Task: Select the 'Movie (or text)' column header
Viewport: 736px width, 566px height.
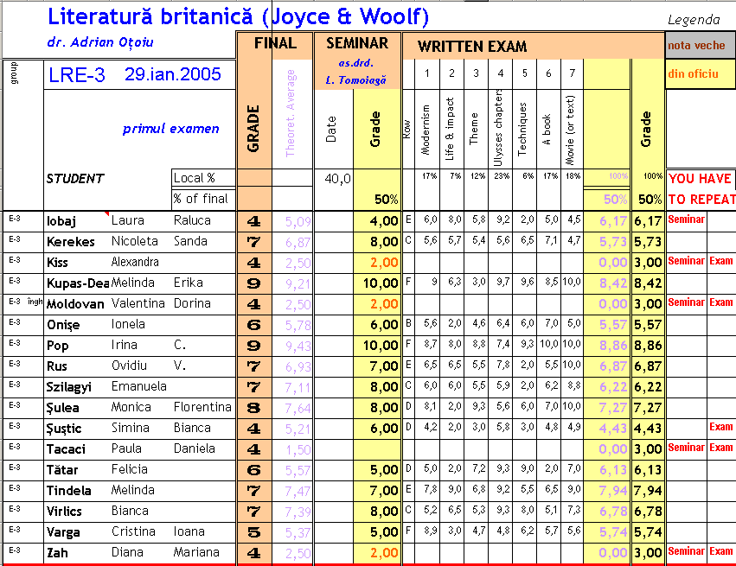Action: pyautogui.click(x=571, y=130)
